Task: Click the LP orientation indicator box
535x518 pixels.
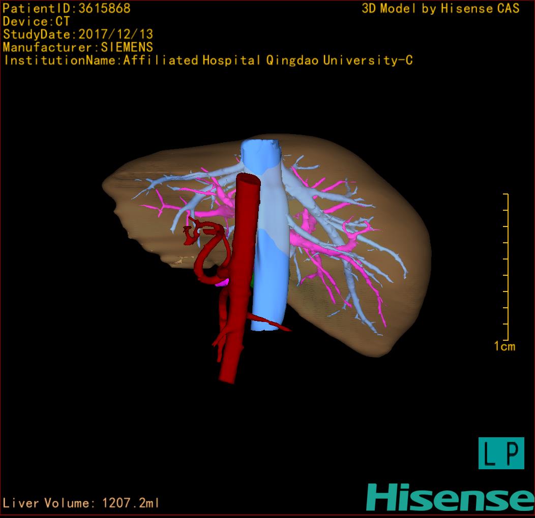Action: tap(501, 453)
